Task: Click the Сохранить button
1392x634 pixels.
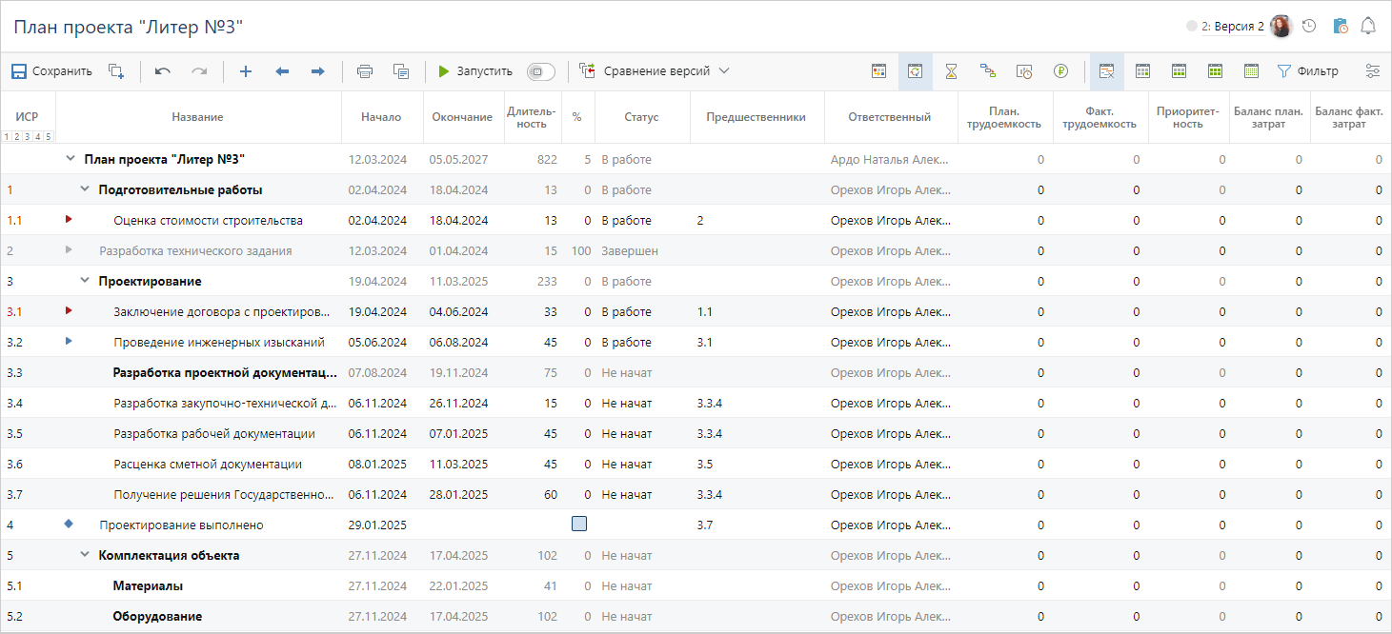Action: (x=51, y=71)
